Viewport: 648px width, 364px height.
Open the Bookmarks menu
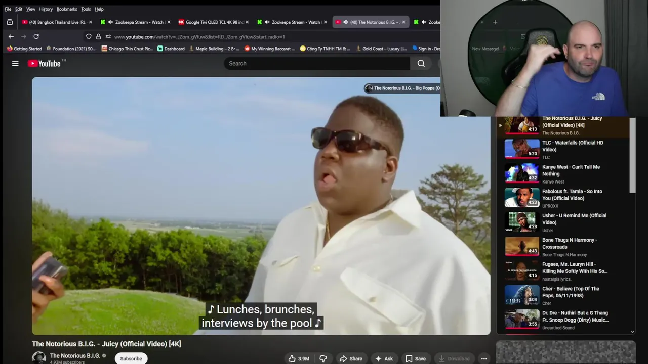[67, 9]
